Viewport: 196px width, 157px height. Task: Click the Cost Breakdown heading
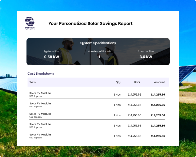point(41,74)
